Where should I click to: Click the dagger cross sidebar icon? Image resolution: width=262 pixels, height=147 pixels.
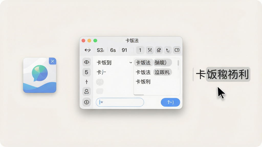[86, 82]
